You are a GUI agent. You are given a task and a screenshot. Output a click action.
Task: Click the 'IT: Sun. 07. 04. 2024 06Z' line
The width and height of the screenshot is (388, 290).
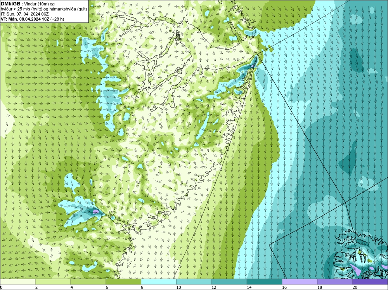25,14
